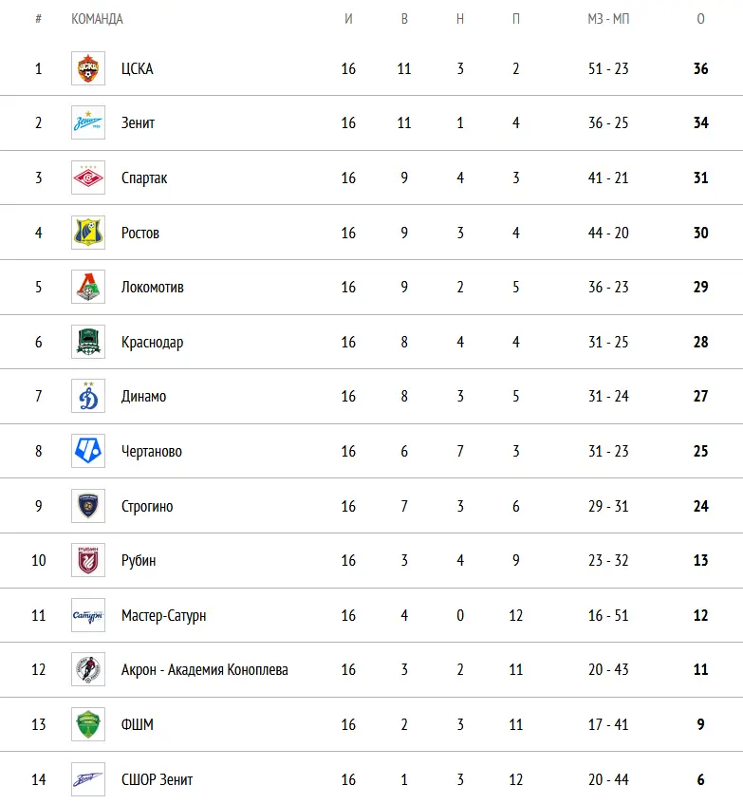Click the Рубин maroon crest

(x=88, y=560)
